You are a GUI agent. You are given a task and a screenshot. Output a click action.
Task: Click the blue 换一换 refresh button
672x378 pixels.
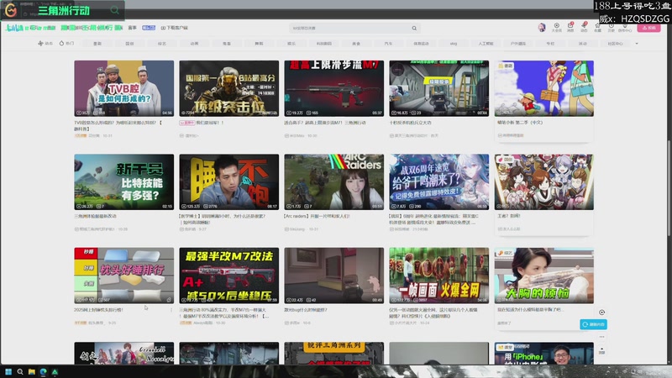point(593,324)
